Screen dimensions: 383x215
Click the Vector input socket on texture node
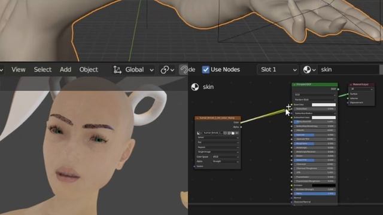tap(194, 166)
